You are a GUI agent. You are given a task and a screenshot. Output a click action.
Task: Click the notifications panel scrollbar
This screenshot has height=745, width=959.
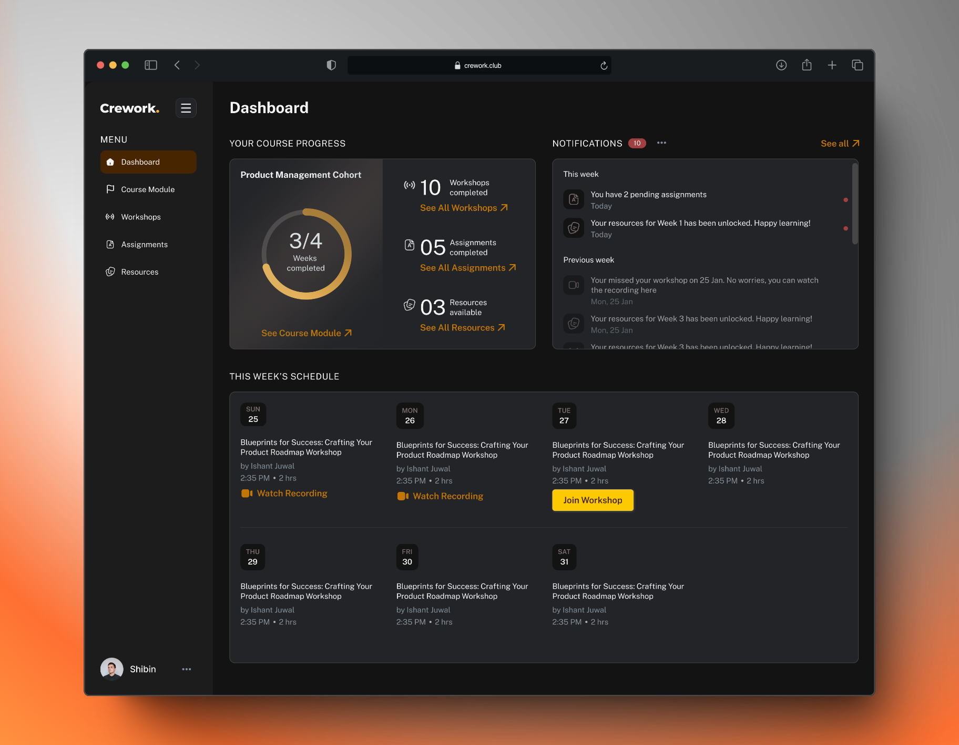(x=855, y=204)
